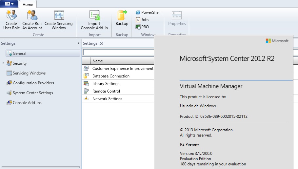This screenshot has width=298, height=169.
Task: Select General in the Settings pane
Action: pyautogui.click(x=20, y=53)
